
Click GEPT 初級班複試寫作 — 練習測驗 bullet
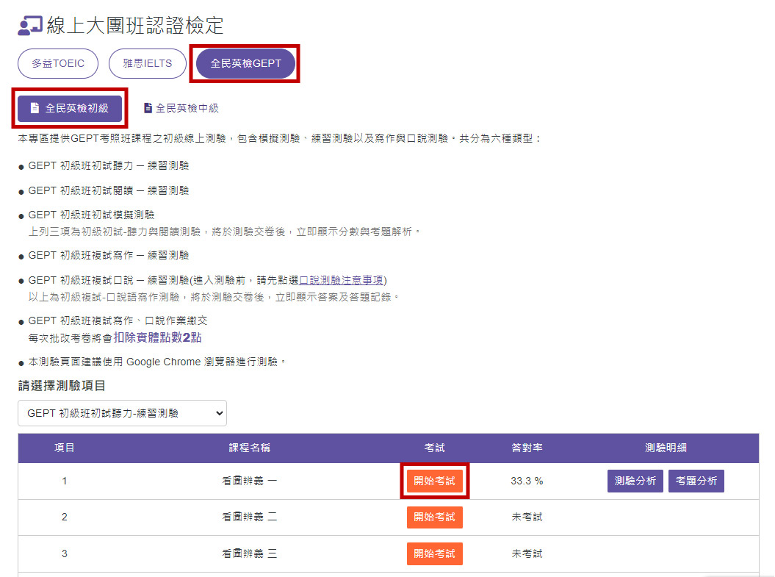pos(109,256)
